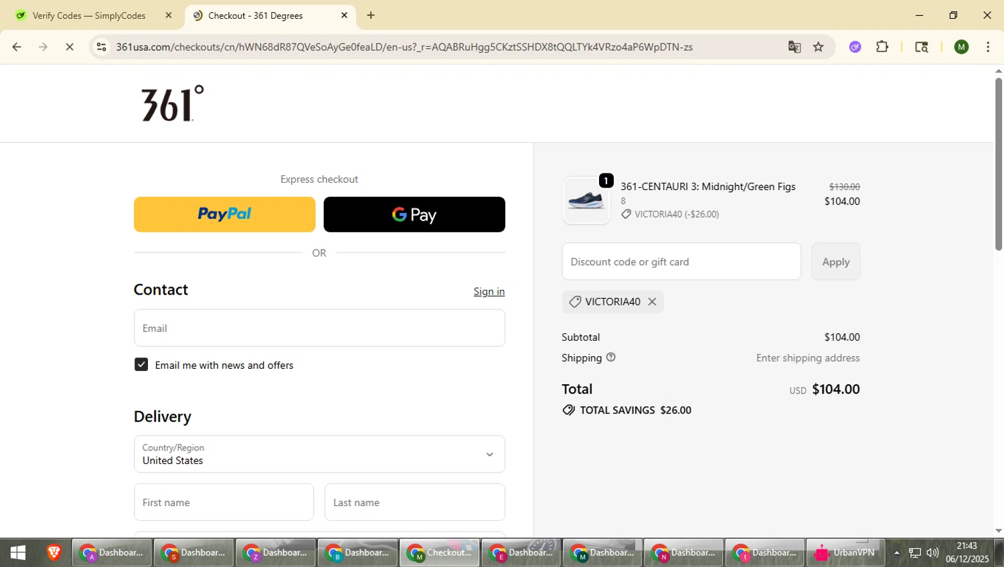Open a new browser tab
This screenshot has height=567, width=1004.
pos(371,15)
